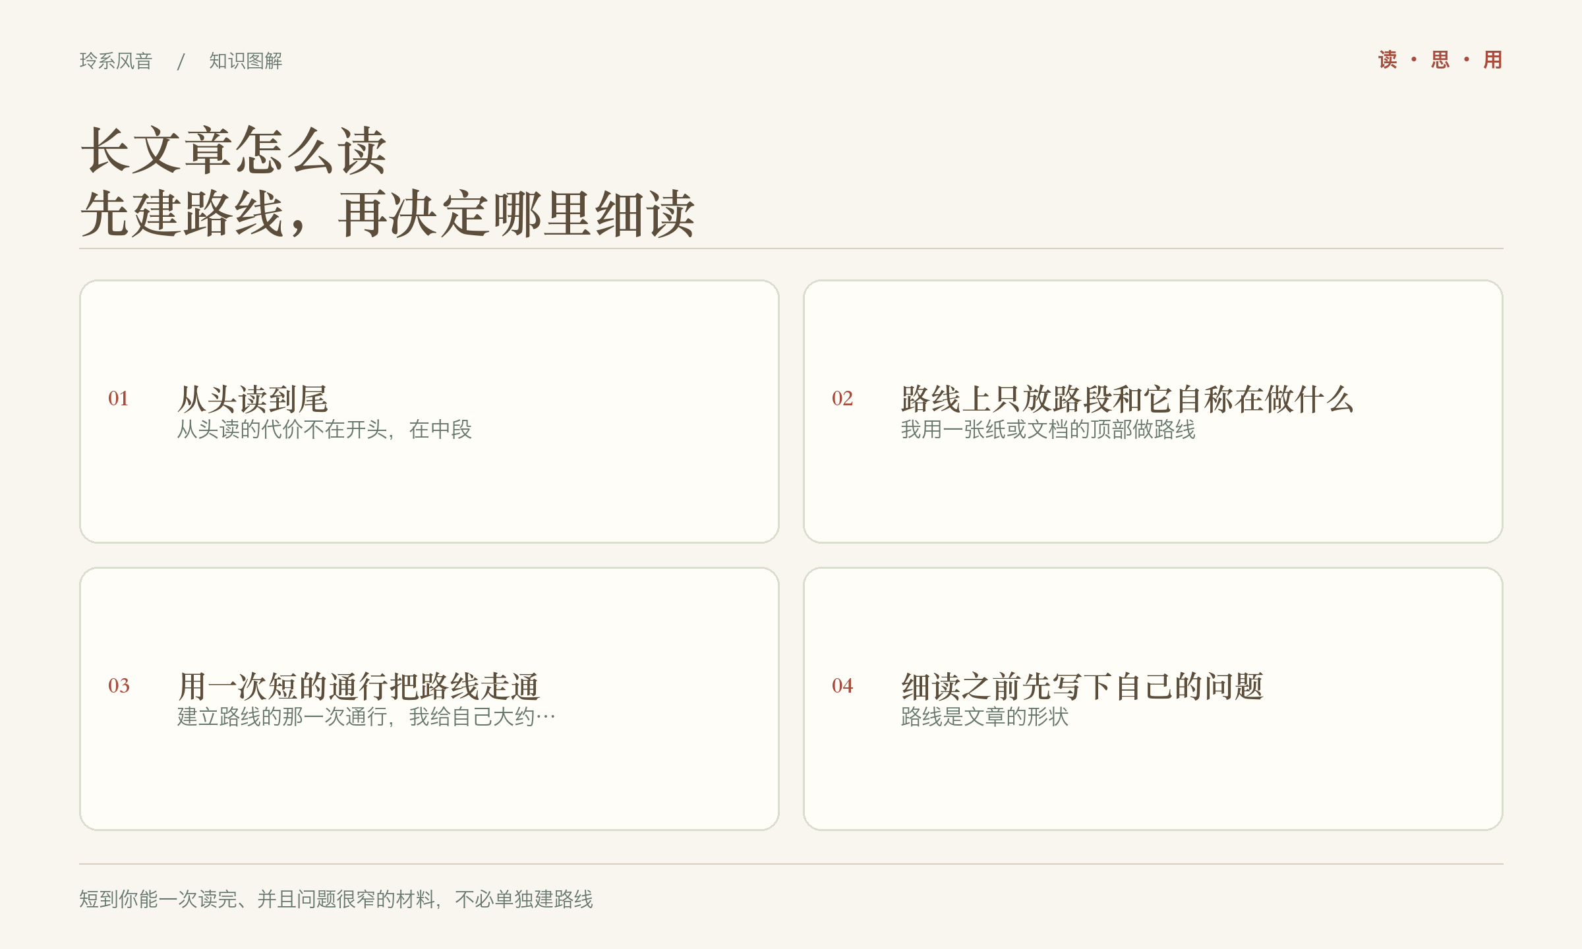Click the text 我用一张纸或文档的顶部做路线
This screenshot has height=949, width=1582.
1048,429
